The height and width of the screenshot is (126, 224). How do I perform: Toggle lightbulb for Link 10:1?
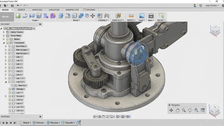(x=10, y=107)
